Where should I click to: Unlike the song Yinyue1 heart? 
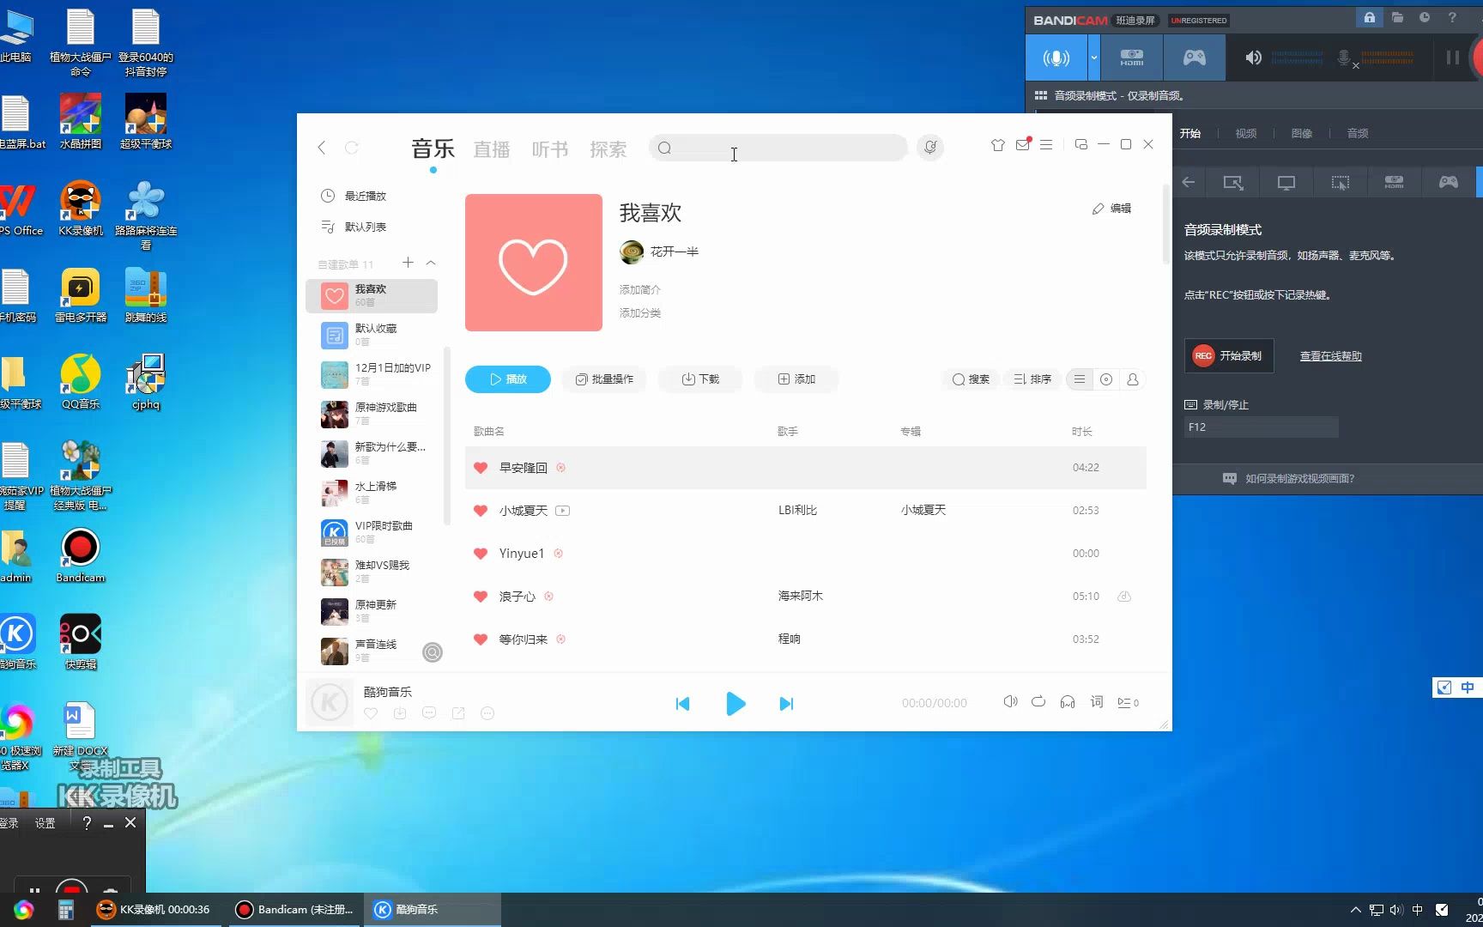[481, 554]
